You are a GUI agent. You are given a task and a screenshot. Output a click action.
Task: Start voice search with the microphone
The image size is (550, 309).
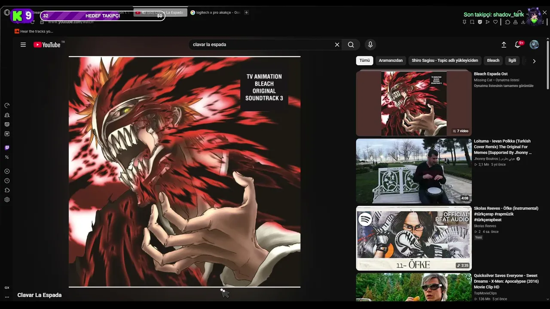pos(370,45)
